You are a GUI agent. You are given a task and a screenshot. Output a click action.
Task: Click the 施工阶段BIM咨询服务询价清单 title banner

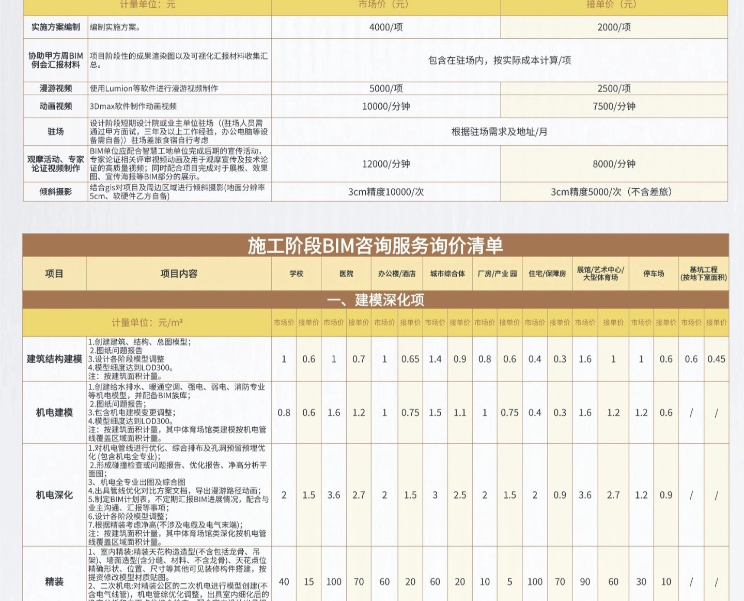[375, 246]
